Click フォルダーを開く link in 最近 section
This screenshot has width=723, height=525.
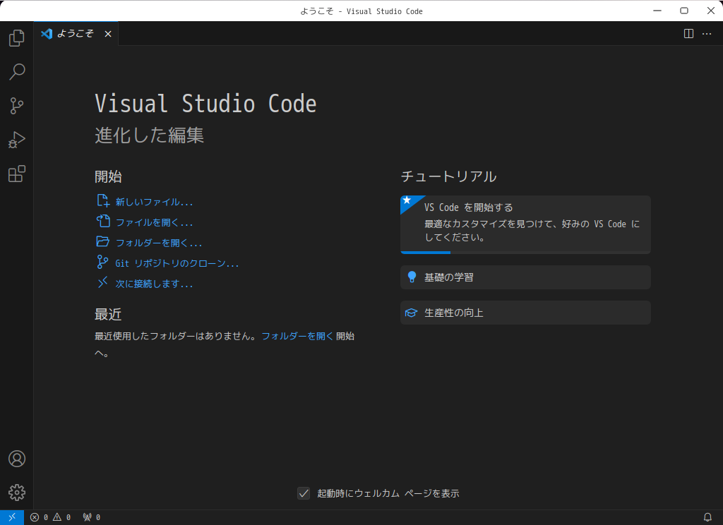click(297, 336)
